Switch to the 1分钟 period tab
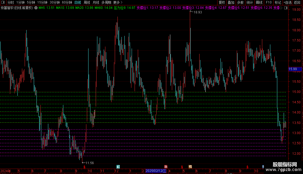Viewport: 303px width, 174px height. 20,2
